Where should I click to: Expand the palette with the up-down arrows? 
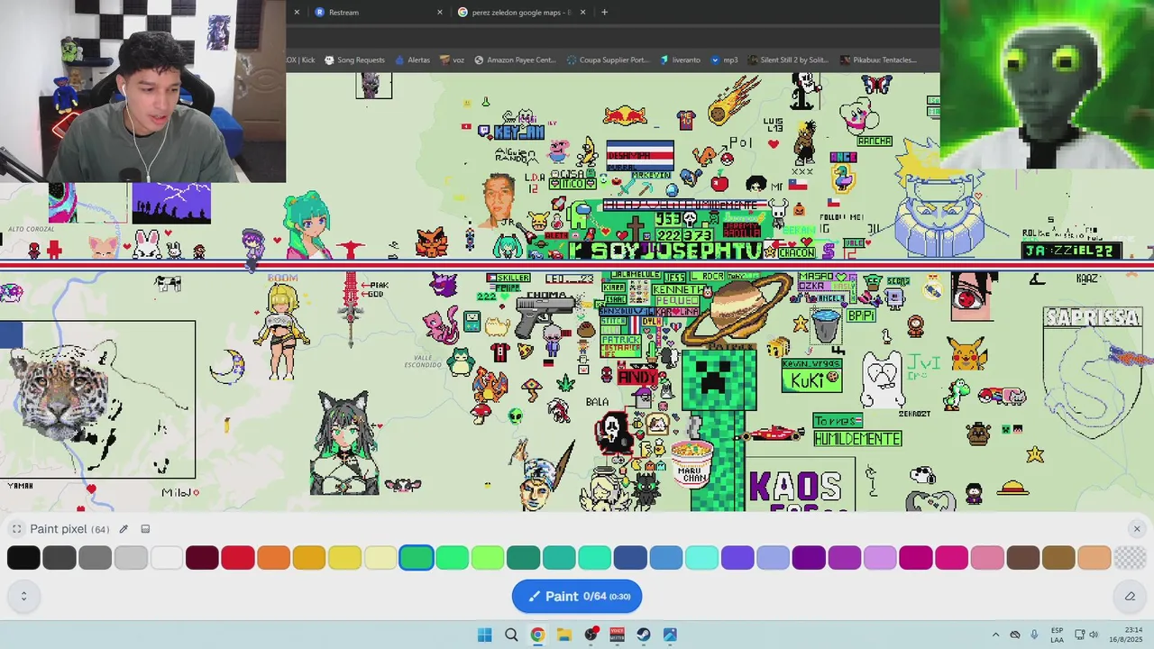[23, 596]
